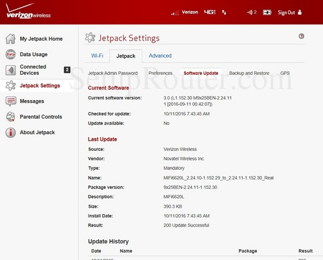The width and height of the screenshot is (323, 260).
Task: Click the Verizon carrier name in header
Action: click(x=190, y=12)
